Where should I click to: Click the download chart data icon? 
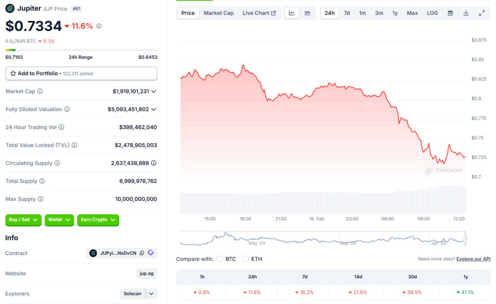(466, 13)
